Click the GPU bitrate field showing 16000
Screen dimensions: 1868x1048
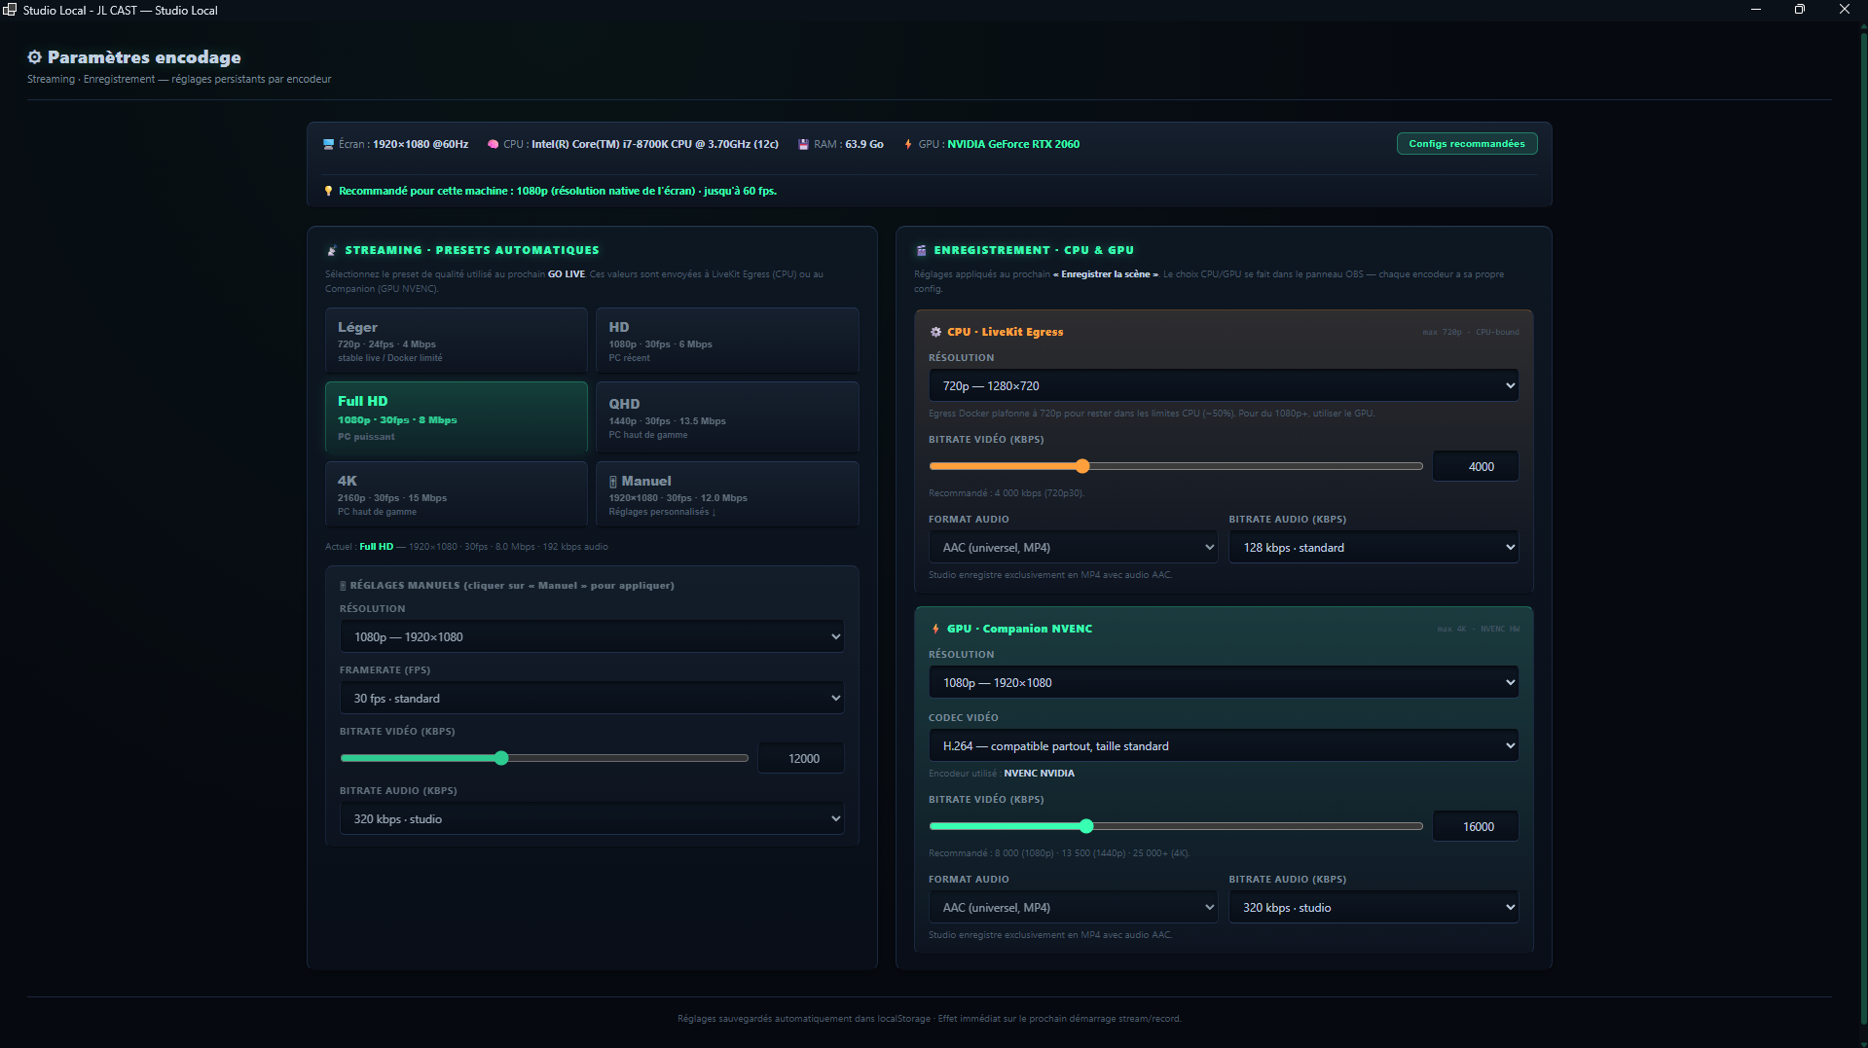coord(1476,826)
